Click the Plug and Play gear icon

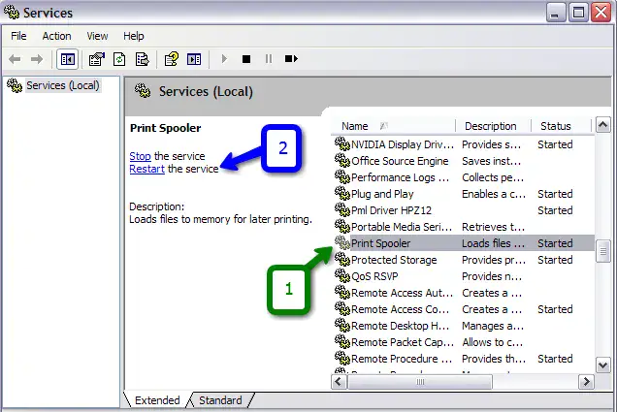(342, 194)
